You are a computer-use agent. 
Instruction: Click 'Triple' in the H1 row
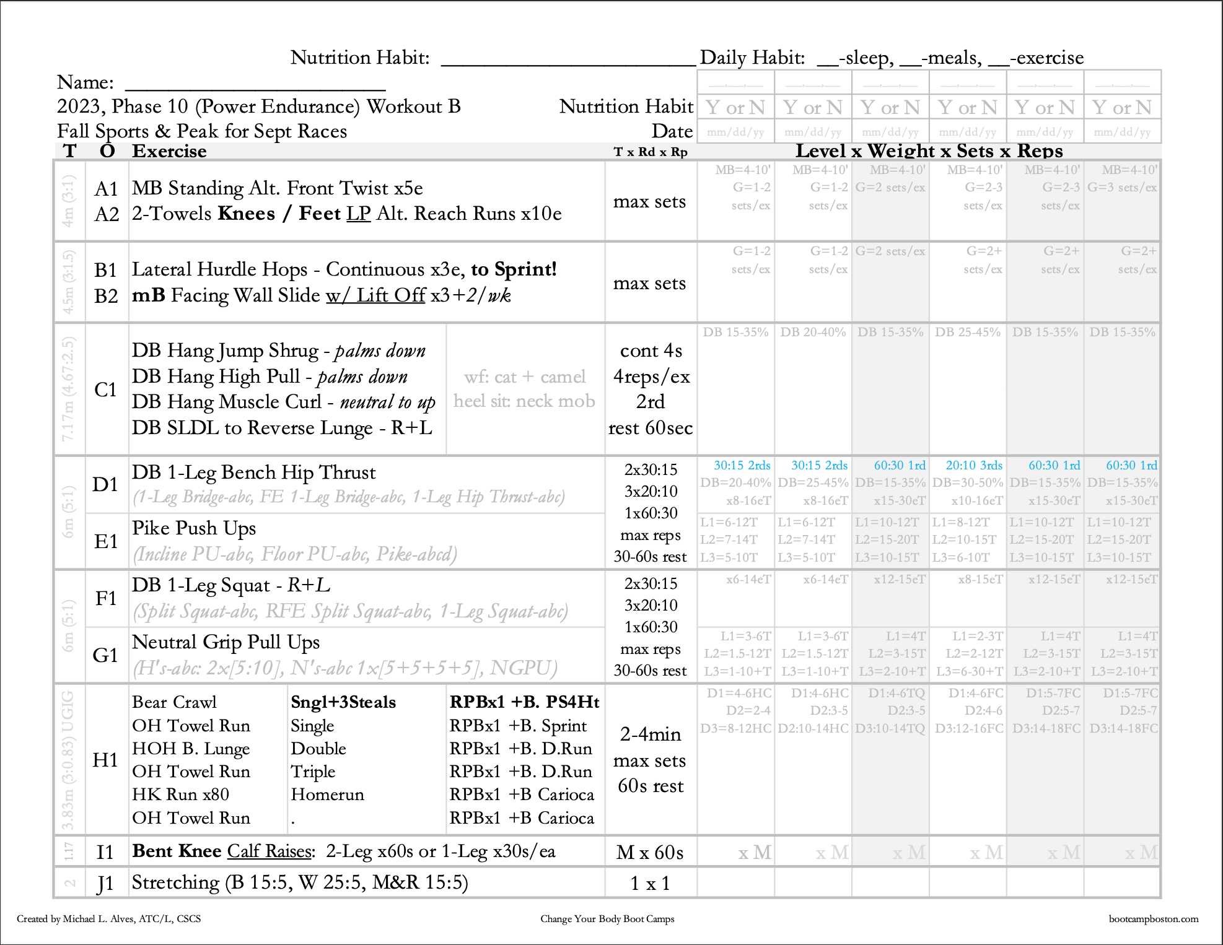point(313,772)
